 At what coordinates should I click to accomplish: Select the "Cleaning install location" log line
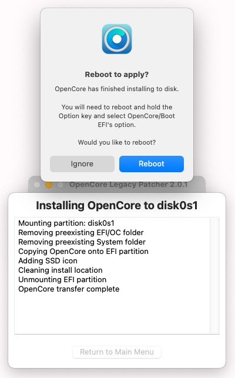tap(61, 270)
